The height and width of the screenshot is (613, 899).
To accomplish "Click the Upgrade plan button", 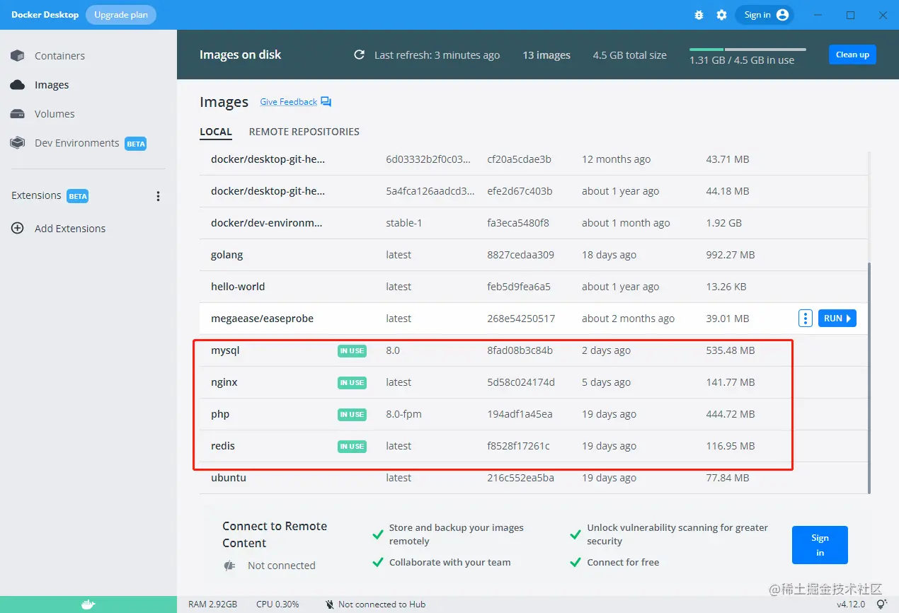I will pos(121,15).
